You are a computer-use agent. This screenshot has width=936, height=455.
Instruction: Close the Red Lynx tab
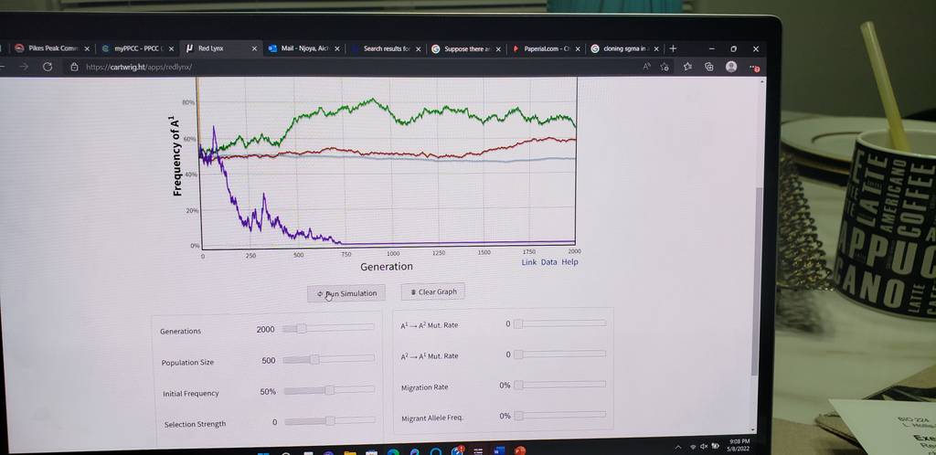[254, 49]
